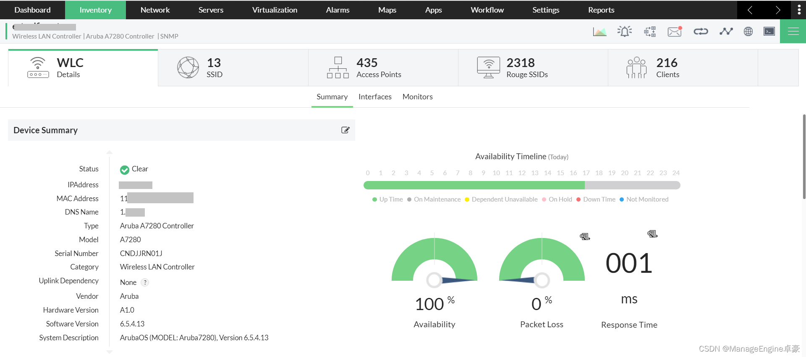The image size is (806, 357).
Task: Open the Apps menu
Action: tap(433, 10)
